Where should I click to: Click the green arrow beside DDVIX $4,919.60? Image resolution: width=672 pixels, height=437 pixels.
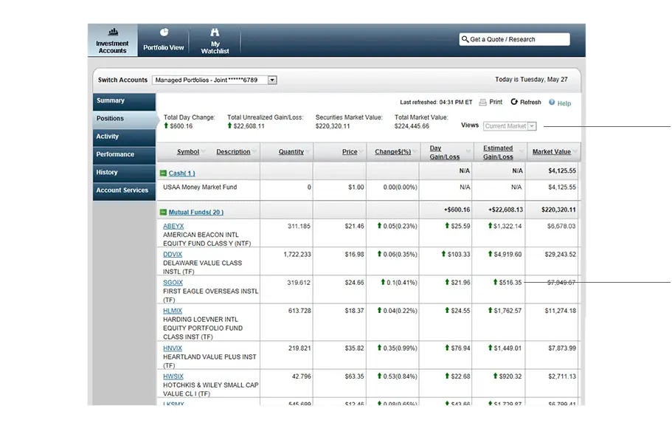coord(490,254)
